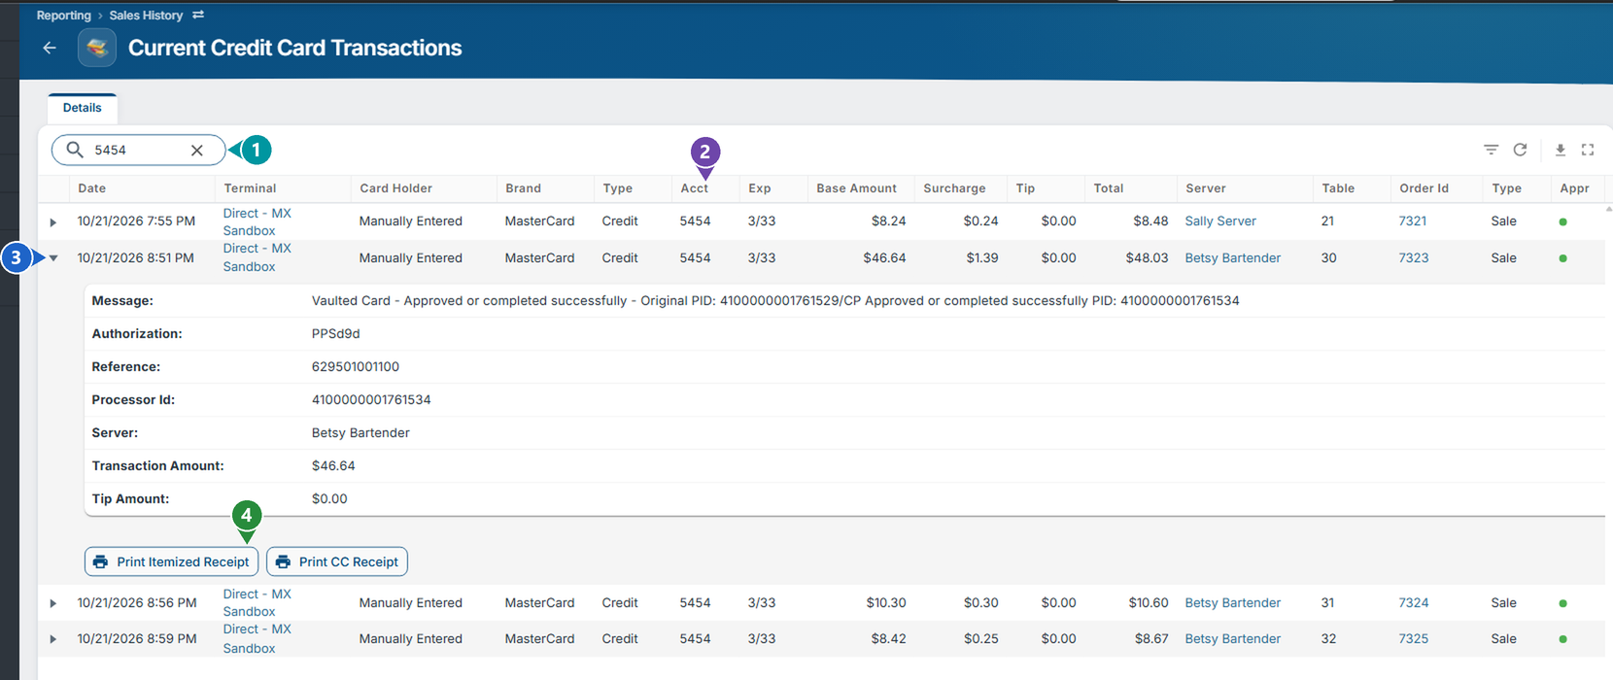Click the green approval dot for order 7321

coord(1562,221)
